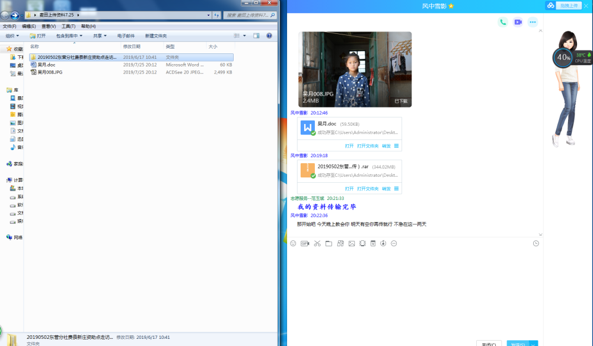Click the search magnifier in Explorer
The height and width of the screenshot is (346, 593).
coord(272,15)
